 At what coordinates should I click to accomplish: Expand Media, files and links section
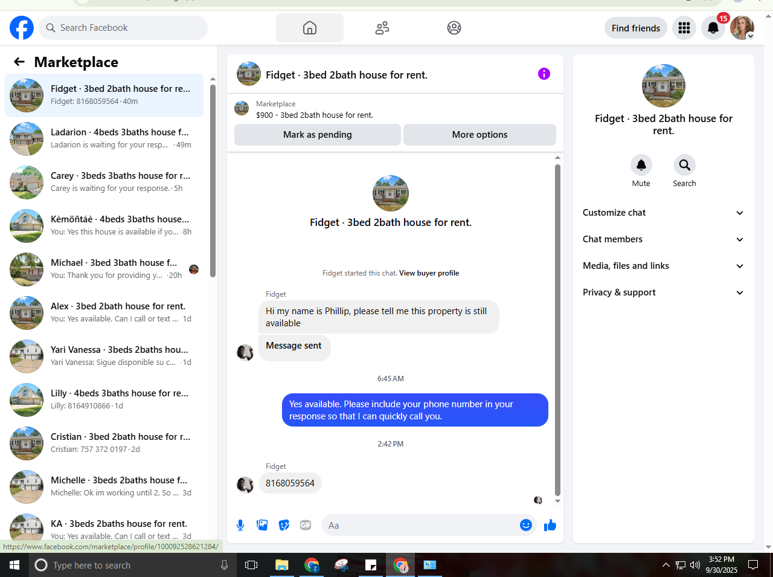pos(664,266)
